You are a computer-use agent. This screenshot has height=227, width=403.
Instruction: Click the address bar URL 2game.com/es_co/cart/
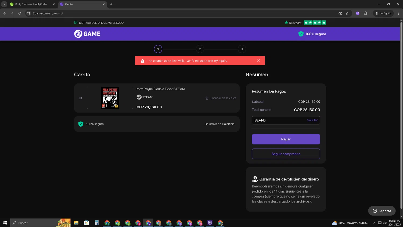pyautogui.click(x=48, y=13)
